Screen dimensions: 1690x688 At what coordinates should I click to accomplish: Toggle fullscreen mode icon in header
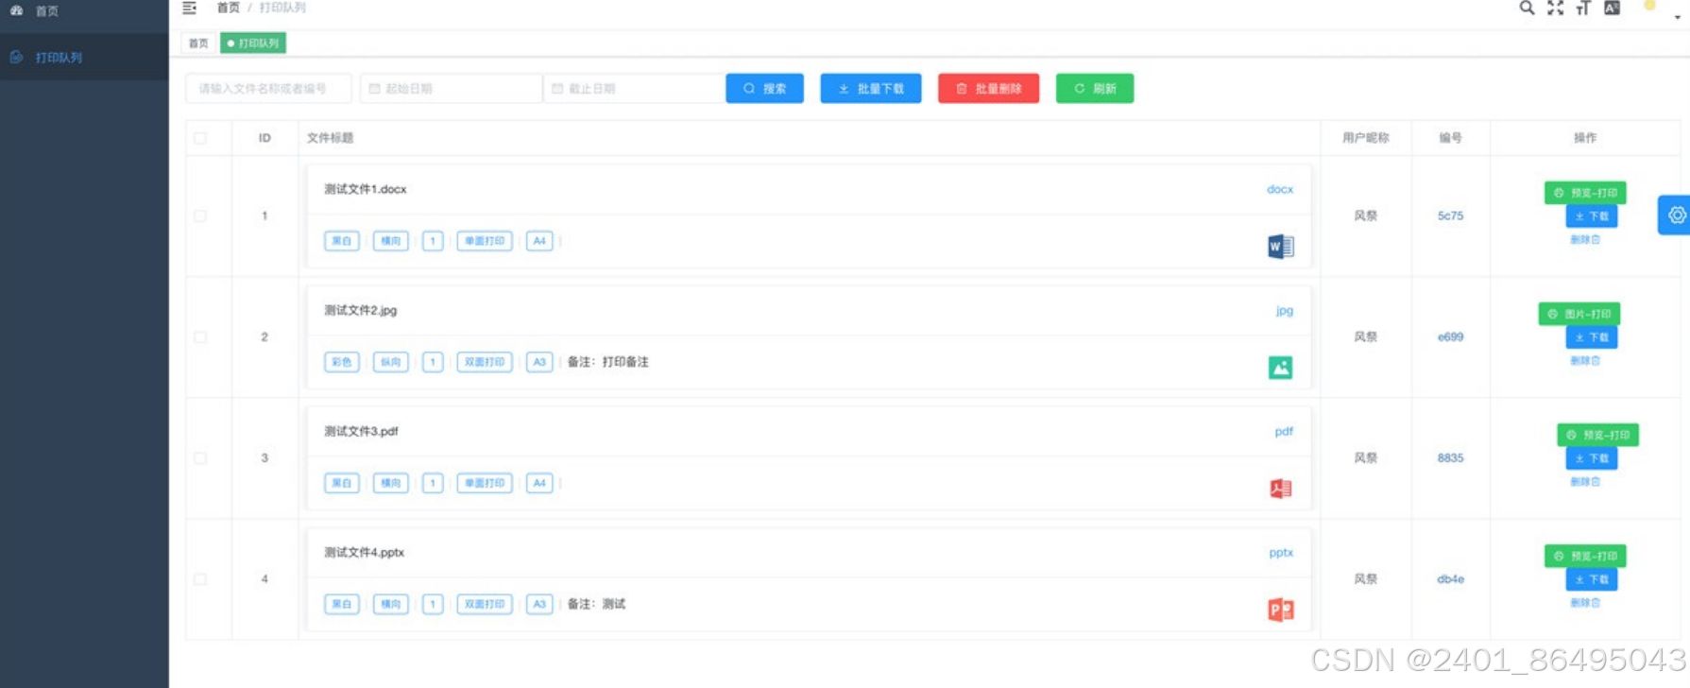[x=1555, y=8]
